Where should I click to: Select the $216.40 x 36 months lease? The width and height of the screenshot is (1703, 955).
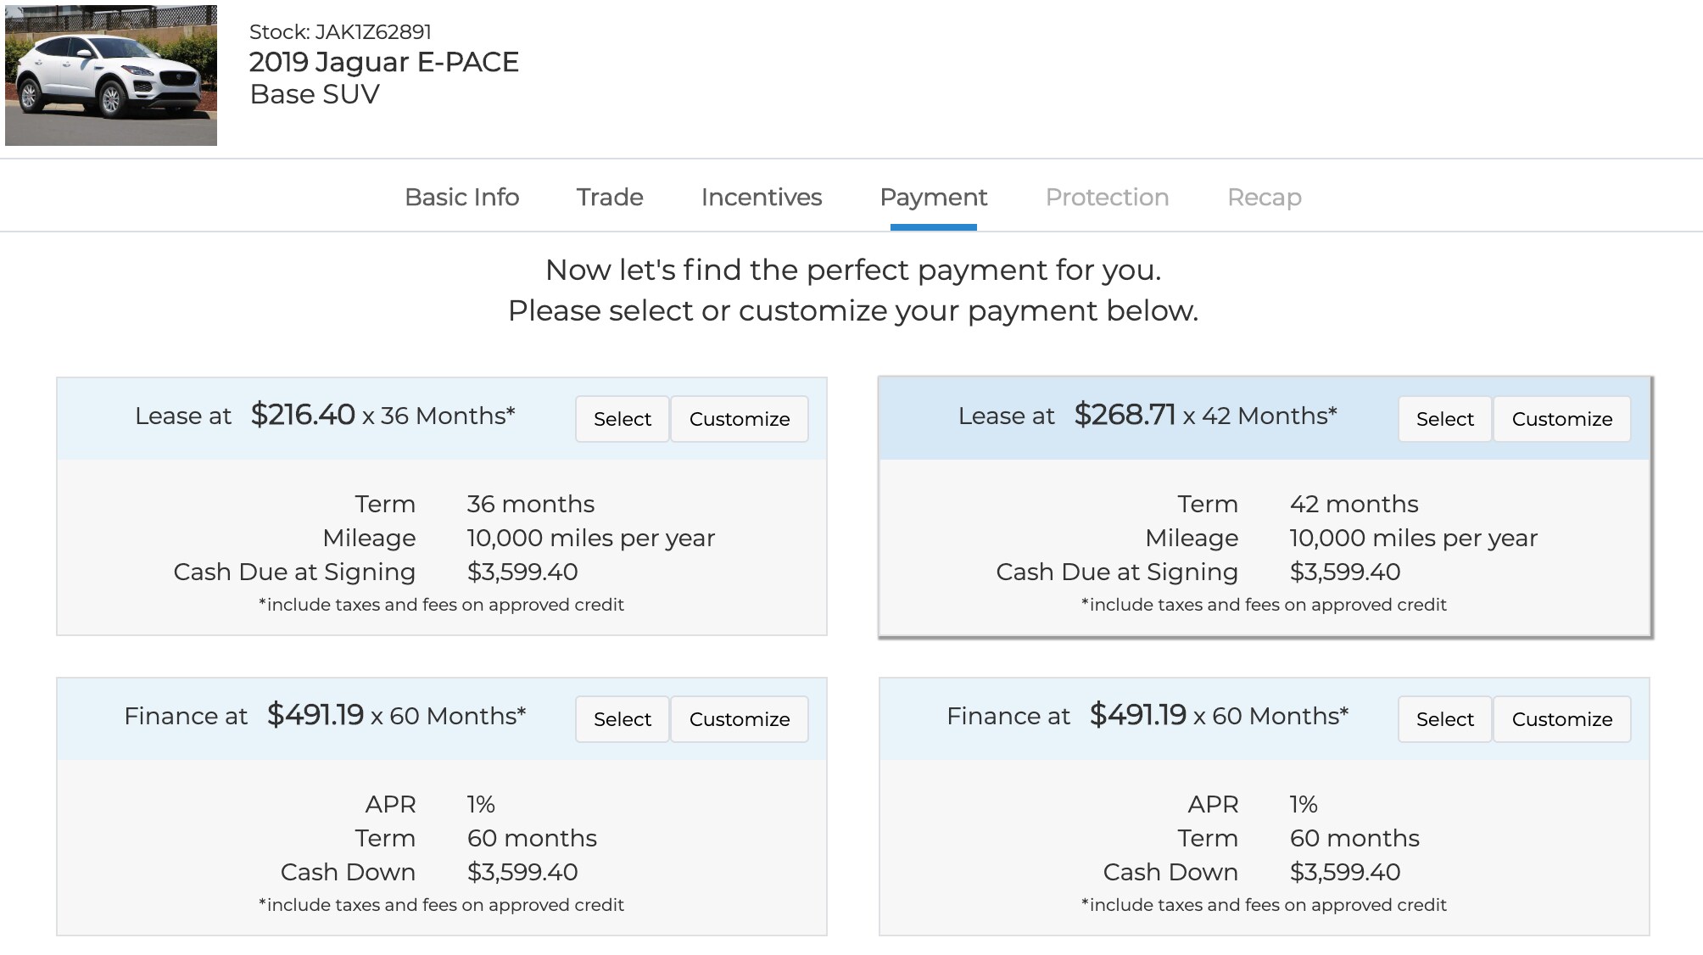pyautogui.click(x=622, y=419)
